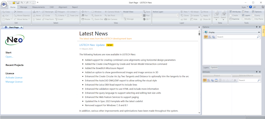Click the Isolate layer tool
This screenshot has width=265, height=119.
194,15
